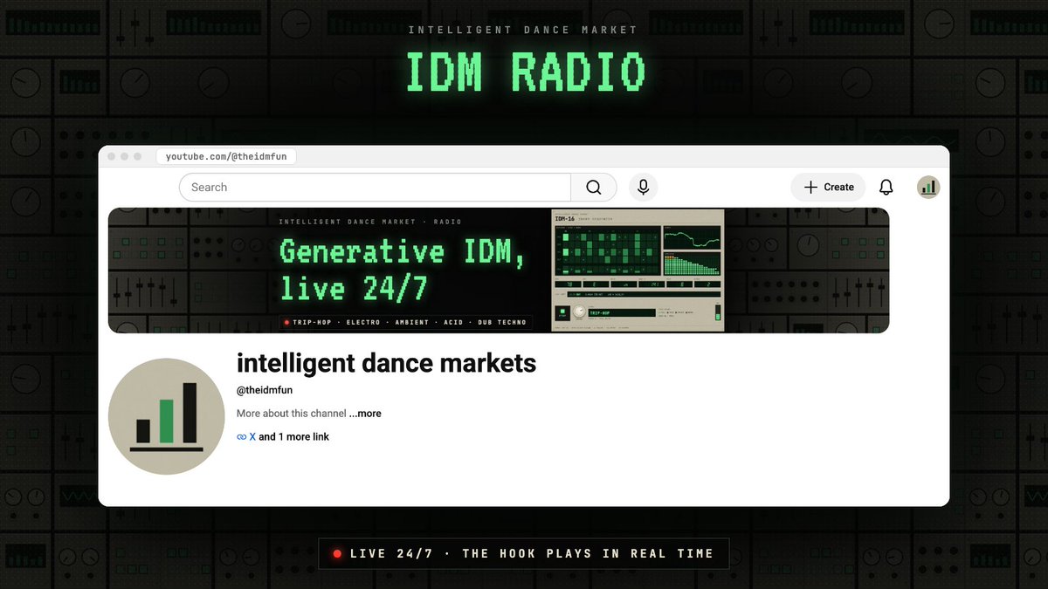Click 'More about this channel' text
This screenshot has width=1048, height=589.
(292, 414)
